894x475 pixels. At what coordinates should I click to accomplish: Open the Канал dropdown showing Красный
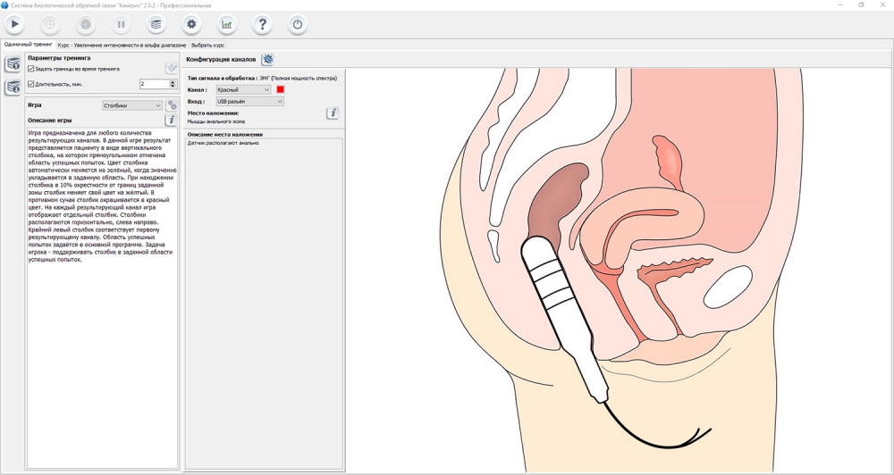(x=243, y=90)
